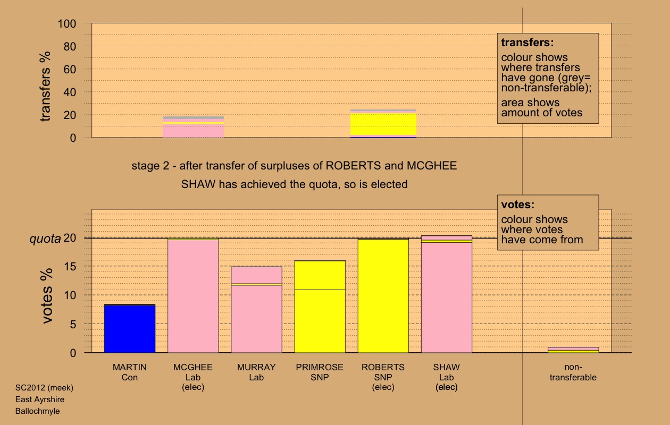Click the quota label on votes axis
Image resolution: width=670 pixels, height=425 pixels.
click(x=45, y=239)
